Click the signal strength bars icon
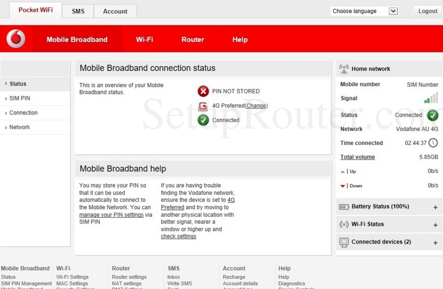This screenshot has width=443, height=289. pos(431,98)
